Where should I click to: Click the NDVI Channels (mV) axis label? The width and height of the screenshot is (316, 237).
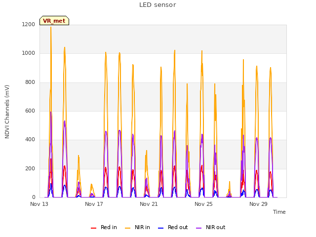point(7,112)
